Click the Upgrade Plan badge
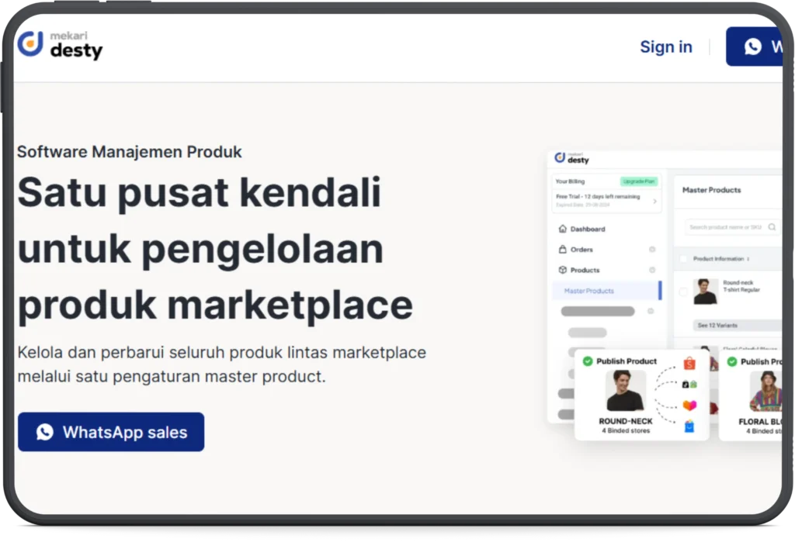795x542 pixels. point(639,181)
